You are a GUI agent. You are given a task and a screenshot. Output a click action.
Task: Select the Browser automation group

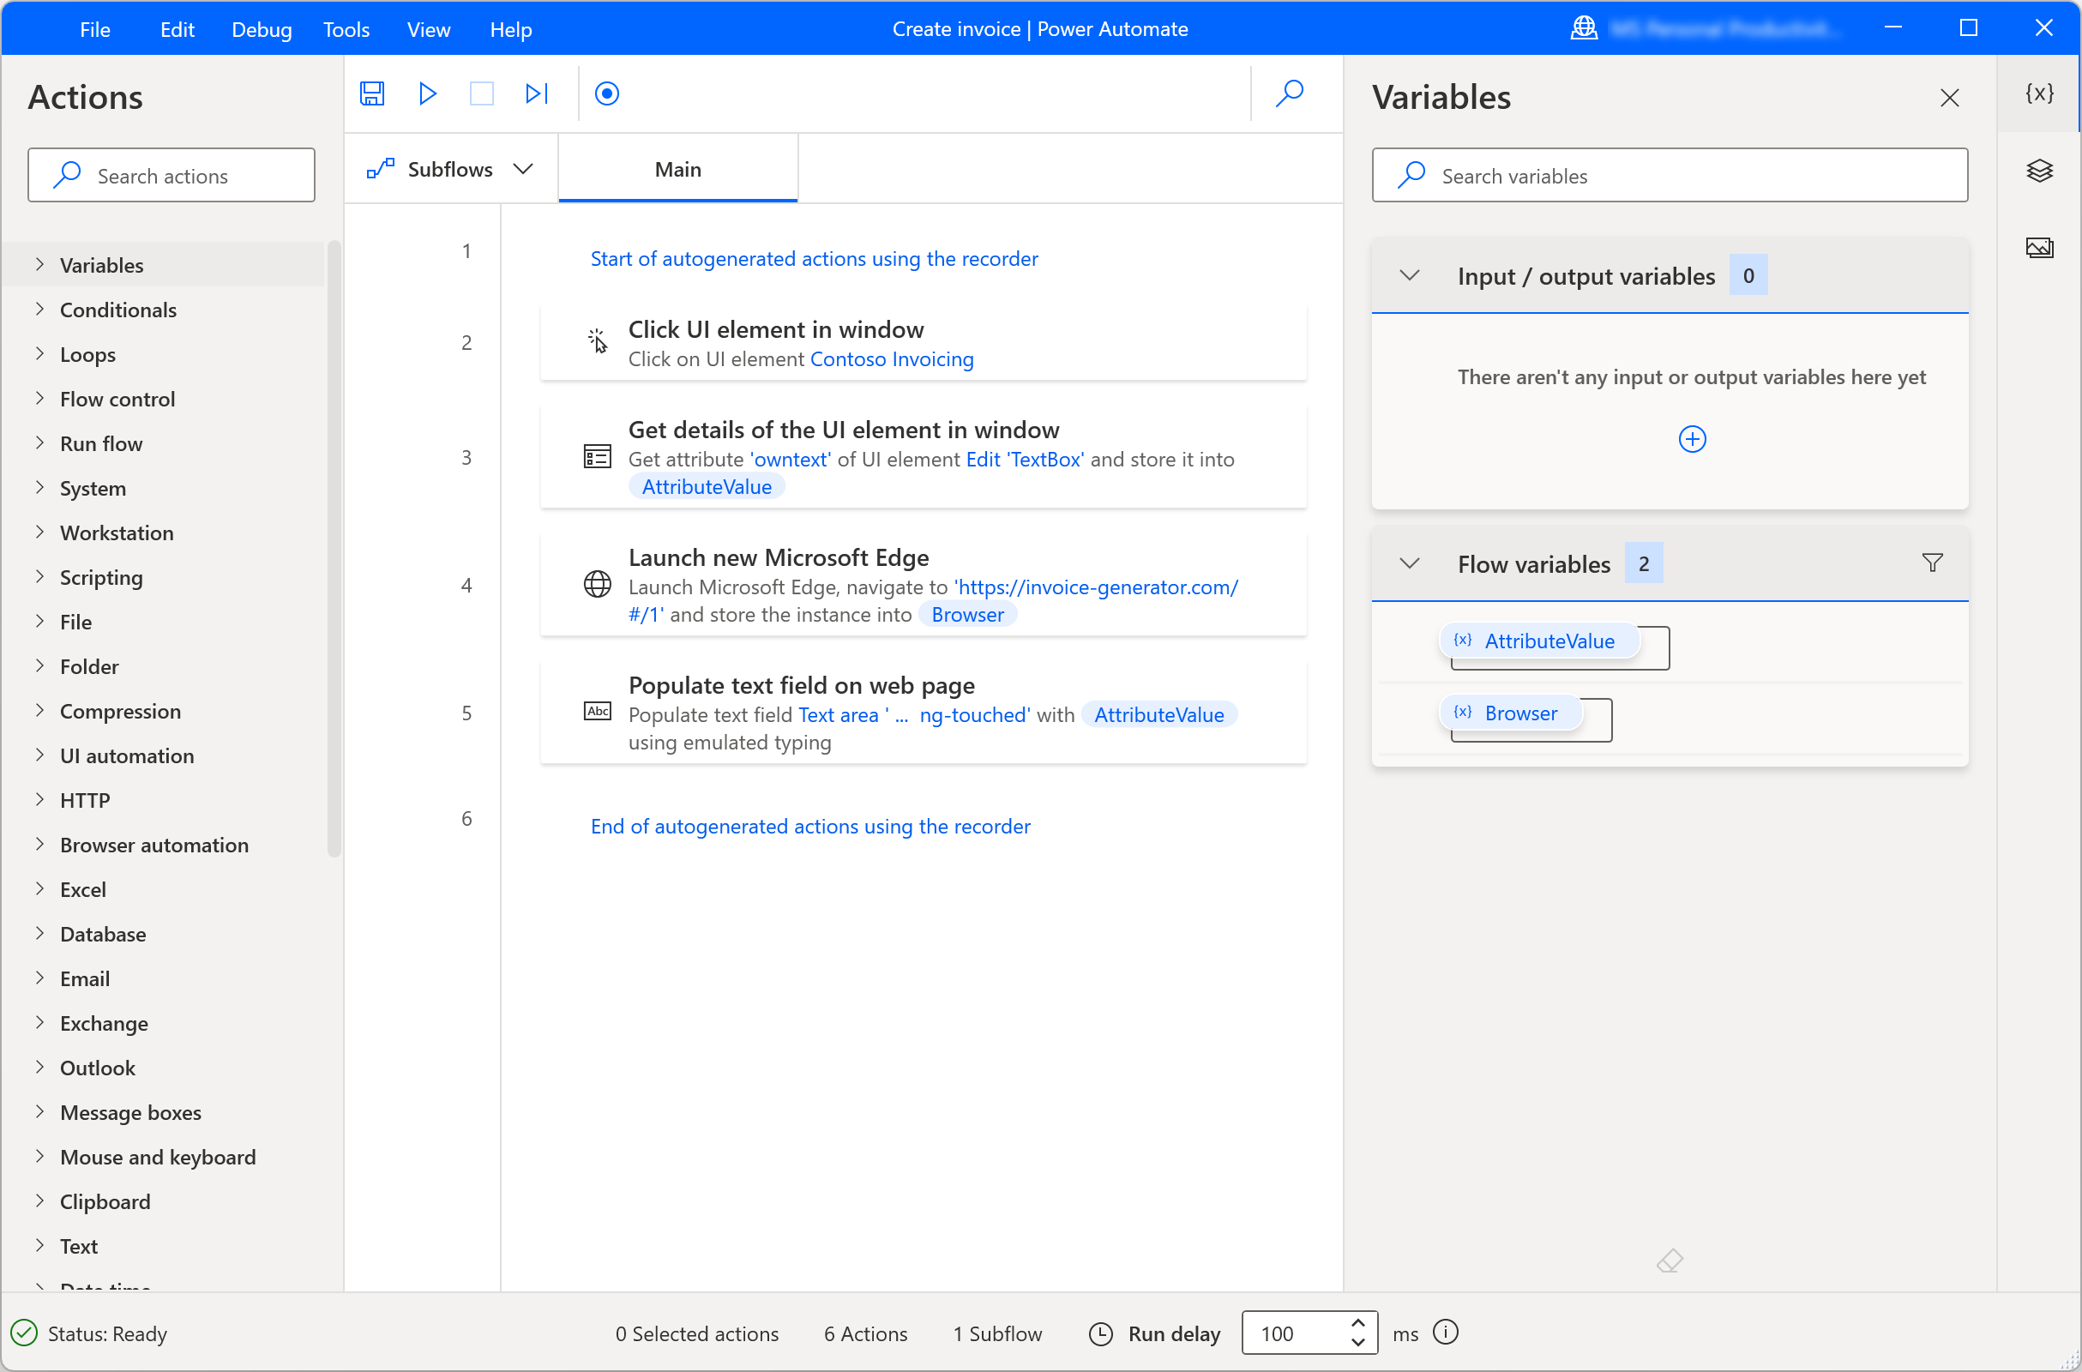pyautogui.click(x=153, y=844)
